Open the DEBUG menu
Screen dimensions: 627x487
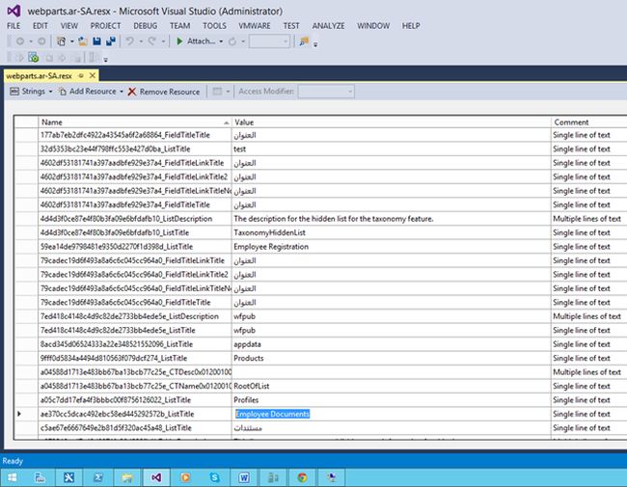pos(146,24)
